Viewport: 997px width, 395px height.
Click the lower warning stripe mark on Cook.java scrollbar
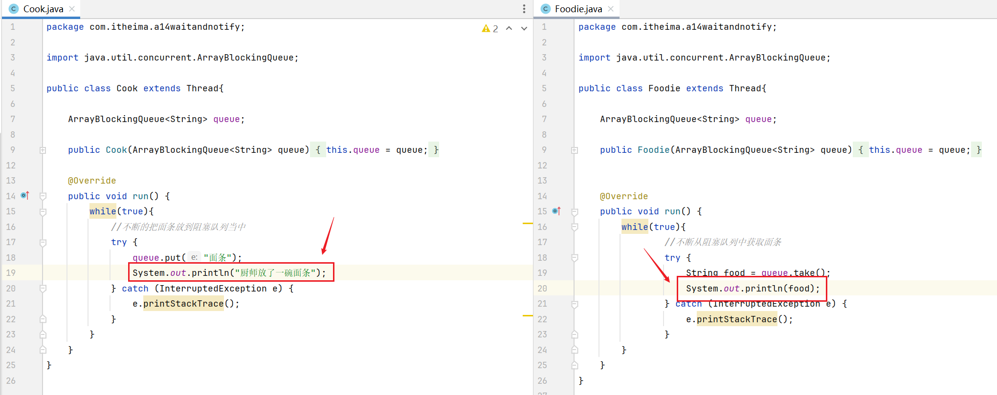pos(528,316)
